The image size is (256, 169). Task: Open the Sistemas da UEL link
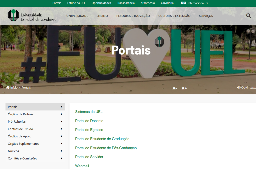point(89,112)
